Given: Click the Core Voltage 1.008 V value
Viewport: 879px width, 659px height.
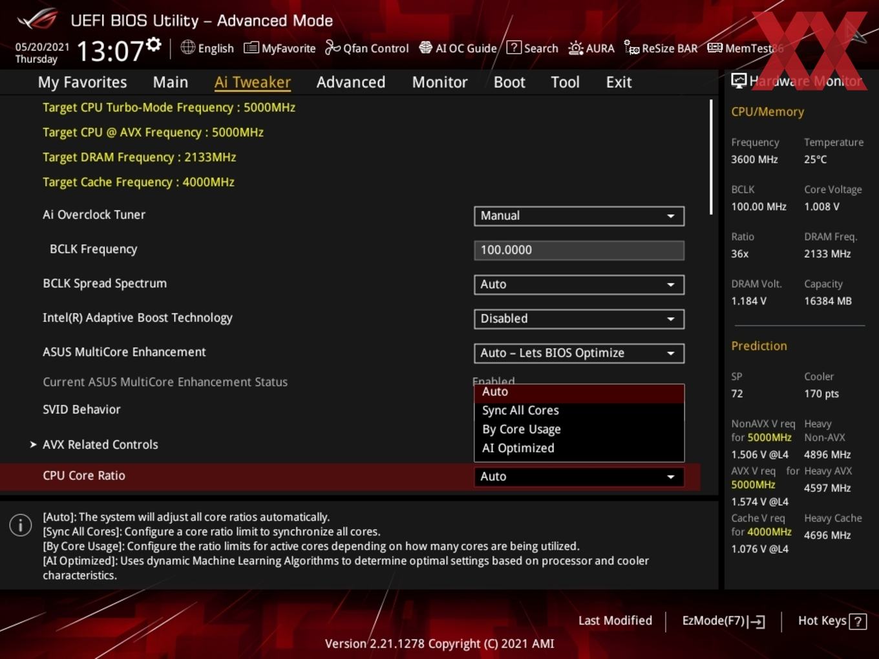Looking at the screenshot, I should click(821, 207).
